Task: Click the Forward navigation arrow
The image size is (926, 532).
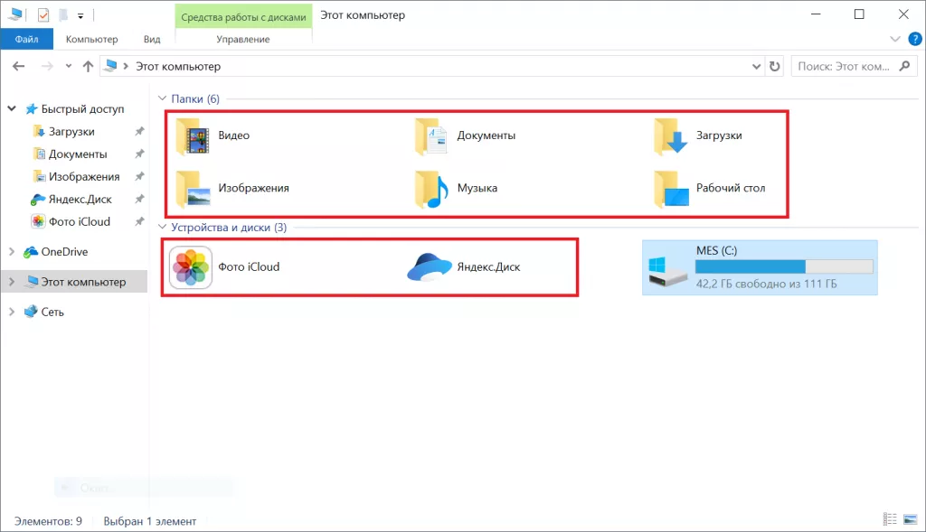Action: pos(47,66)
